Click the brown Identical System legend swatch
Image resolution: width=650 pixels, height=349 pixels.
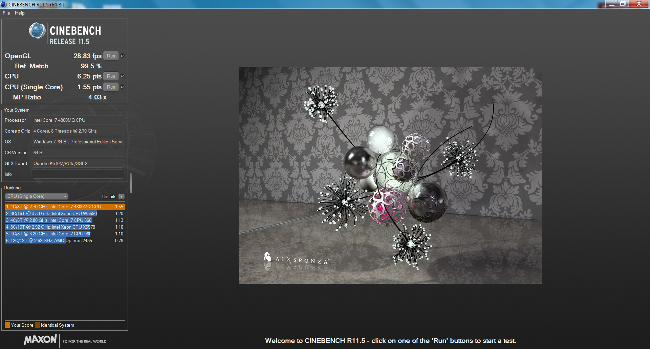(x=37, y=325)
